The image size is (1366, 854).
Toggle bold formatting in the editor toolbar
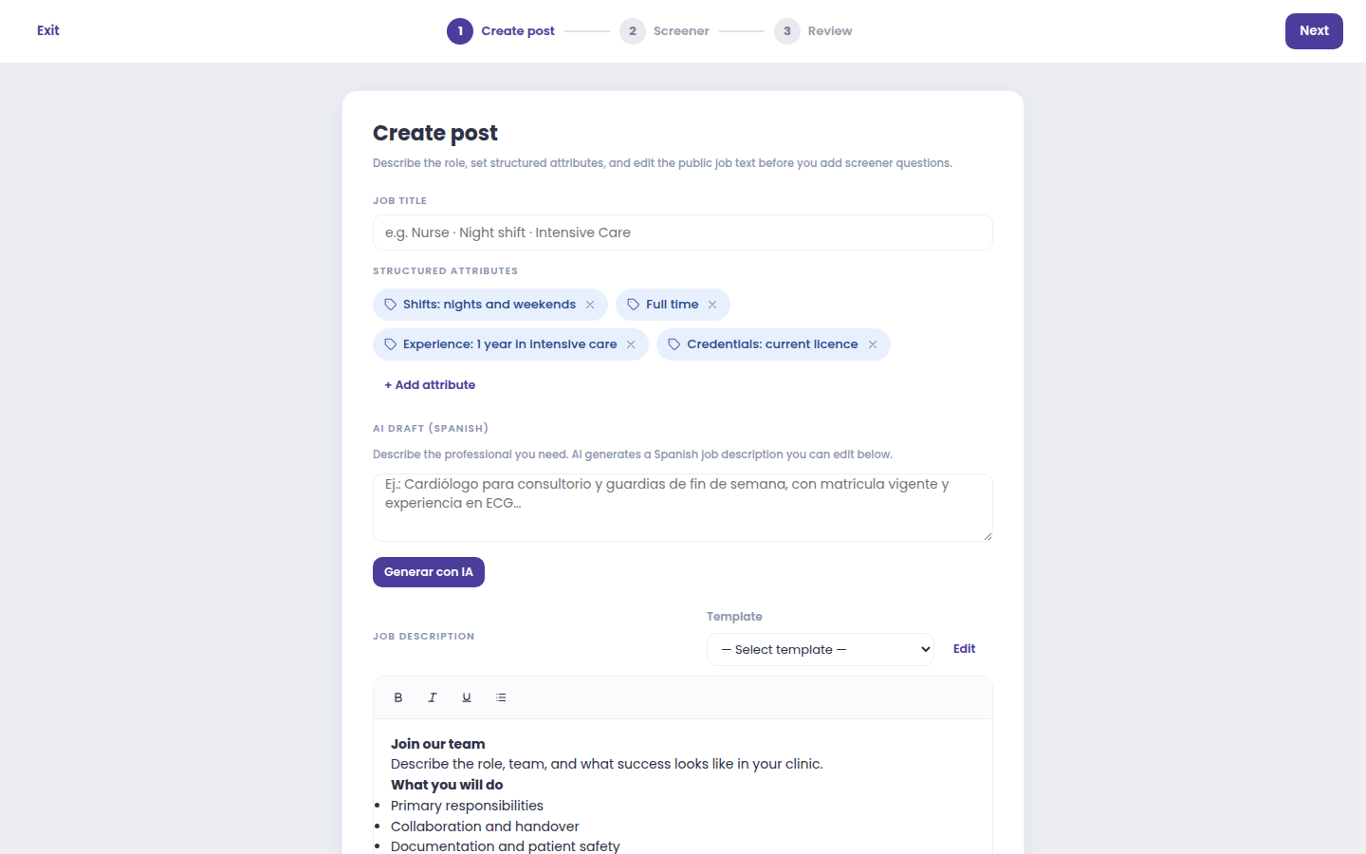pyautogui.click(x=398, y=697)
